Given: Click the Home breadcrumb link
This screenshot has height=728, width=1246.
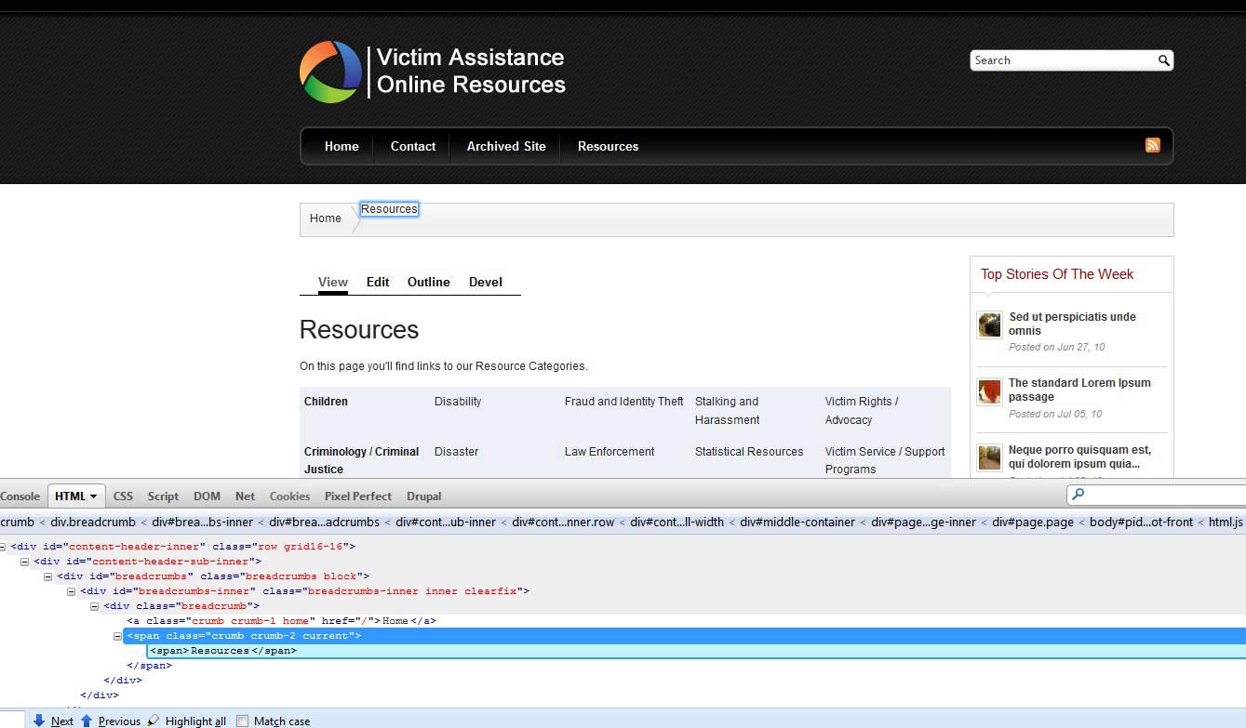Looking at the screenshot, I should [326, 218].
